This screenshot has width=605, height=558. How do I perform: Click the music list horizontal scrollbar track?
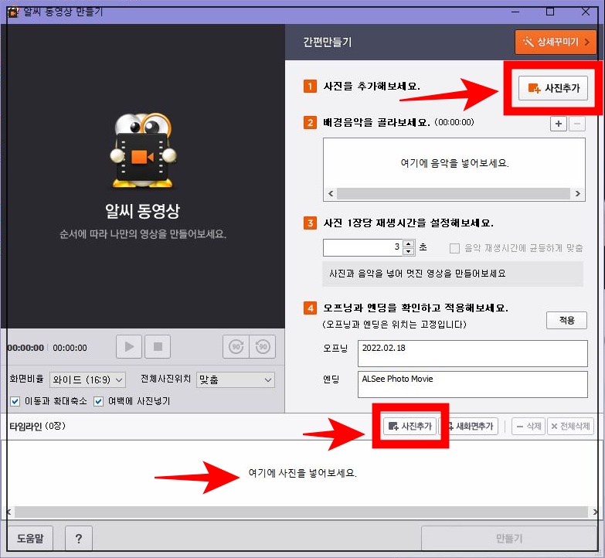point(454,194)
